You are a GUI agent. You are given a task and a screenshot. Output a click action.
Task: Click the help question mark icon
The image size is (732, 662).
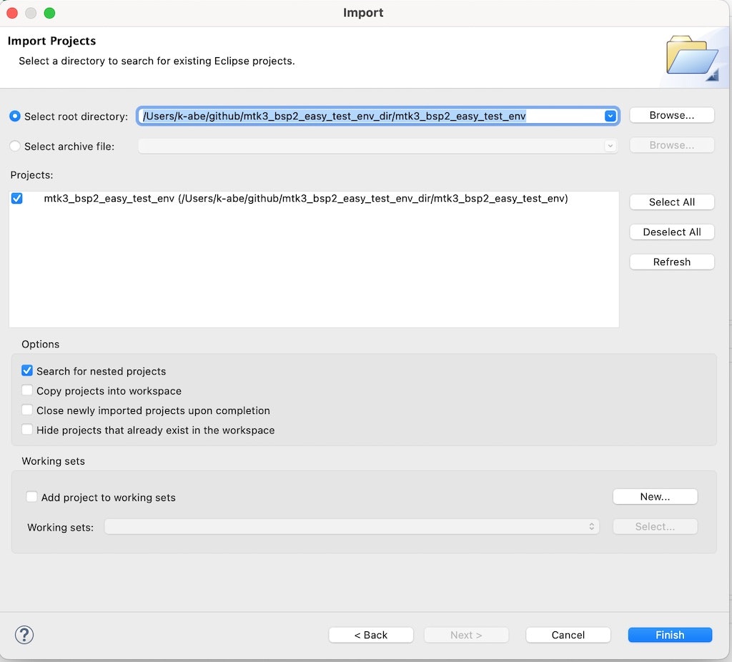[24, 635]
